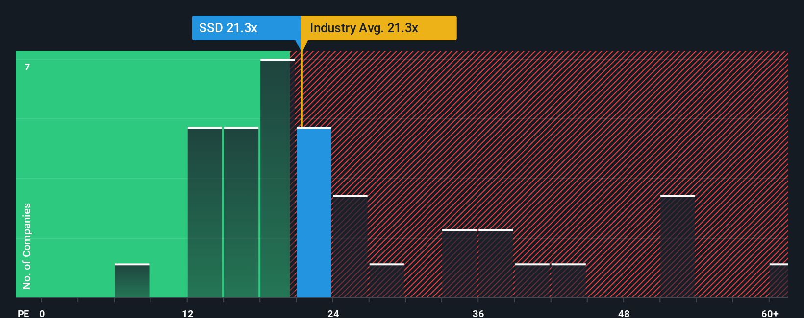Click the PE axis title text
Screen dimensions: 804x318
click(x=24, y=313)
